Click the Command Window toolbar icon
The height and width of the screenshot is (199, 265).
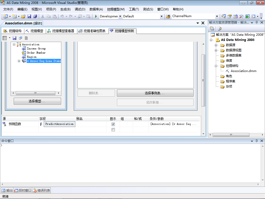coord(253,16)
